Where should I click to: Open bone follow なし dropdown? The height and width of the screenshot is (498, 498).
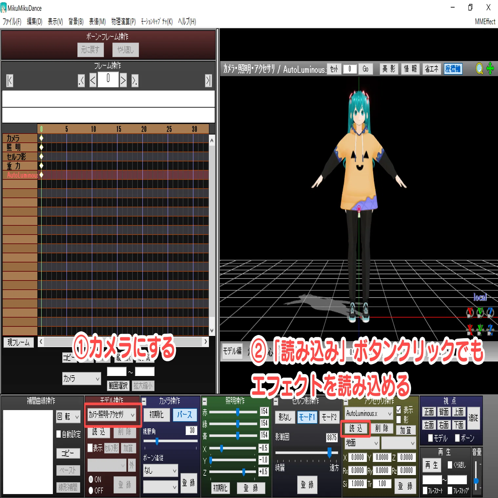160,470
